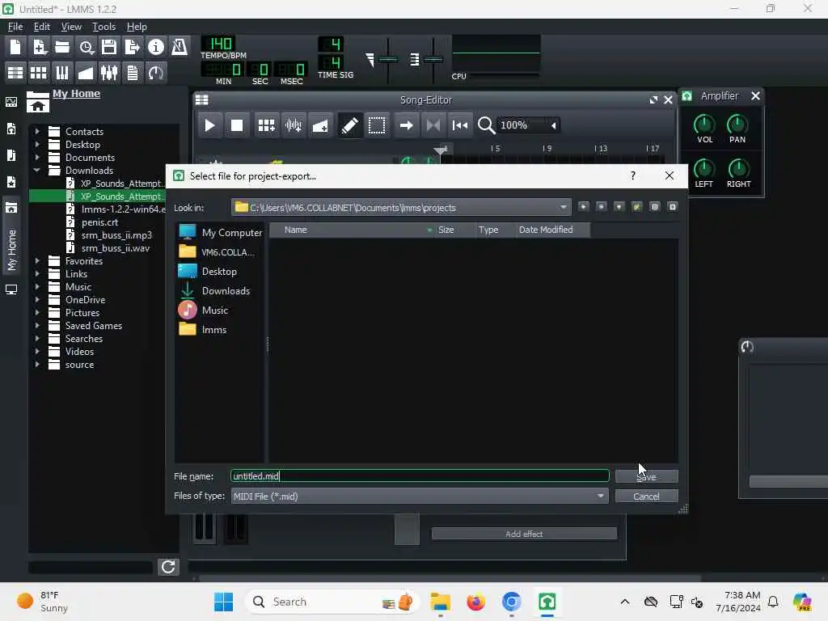
Task: Click the tempo 140 BPM display
Action: tap(219, 44)
